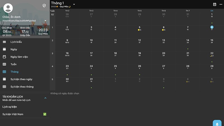Click the rocket button at bottom right
The width and height of the screenshot is (224, 126).
coord(217,123)
